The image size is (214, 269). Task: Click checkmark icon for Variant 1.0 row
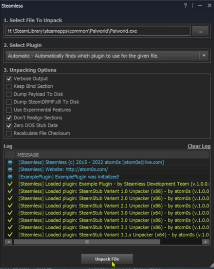pyautogui.click(x=10, y=191)
